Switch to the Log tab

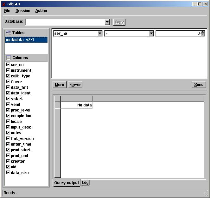(86, 183)
